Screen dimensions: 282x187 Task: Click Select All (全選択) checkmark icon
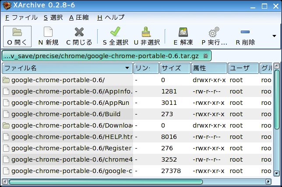[x=116, y=31]
